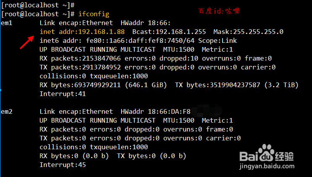This screenshot has height=177, width=312.
Task: Select the em2 interface name
Action: 7,112
